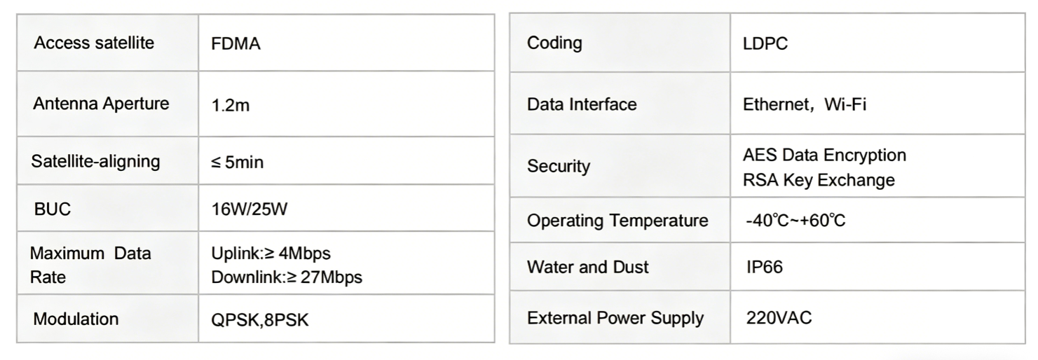Click the IP66 rating value
The height and width of the screenshot is (360, 1038).
[x=765, y=267]
